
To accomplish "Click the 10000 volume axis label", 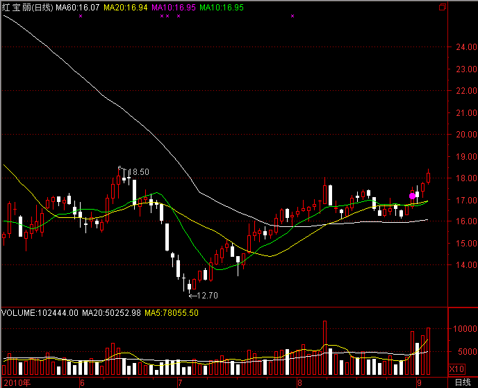I will (x=465, y=328).
